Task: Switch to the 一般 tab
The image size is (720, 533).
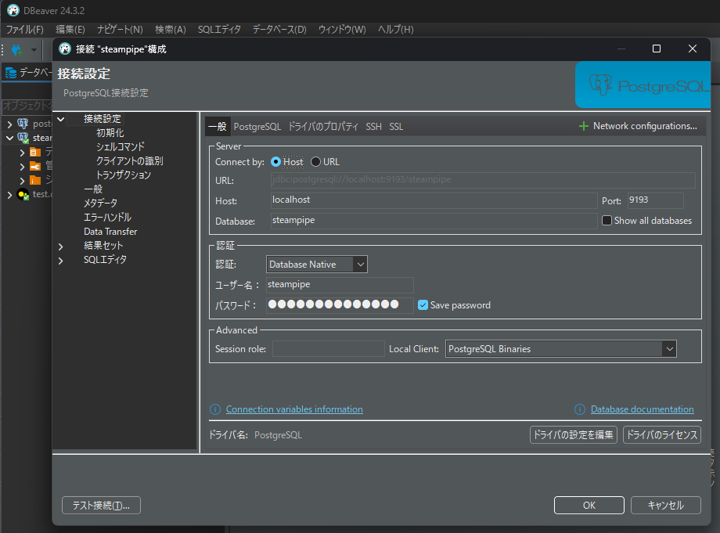Action: (218, 127)
